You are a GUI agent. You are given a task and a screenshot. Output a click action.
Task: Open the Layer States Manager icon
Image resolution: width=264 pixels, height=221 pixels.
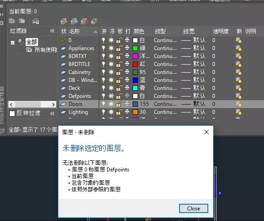coord(36,21)
